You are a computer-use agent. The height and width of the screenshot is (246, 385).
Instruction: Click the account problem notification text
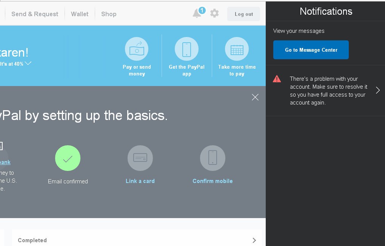tap(328, 91)
